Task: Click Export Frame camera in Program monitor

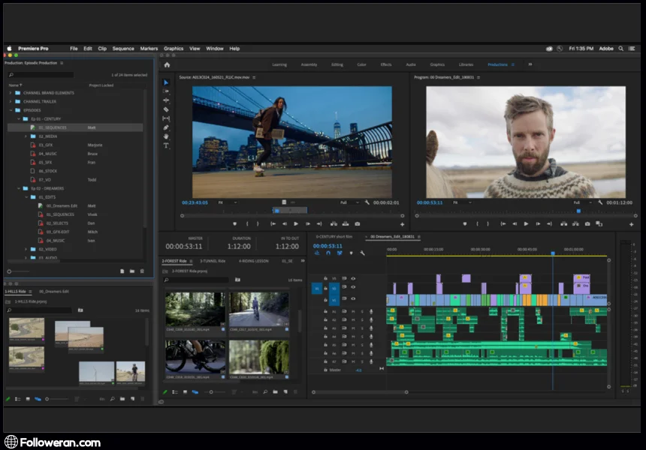Action: pyautogui.click(x=587, y=223)
